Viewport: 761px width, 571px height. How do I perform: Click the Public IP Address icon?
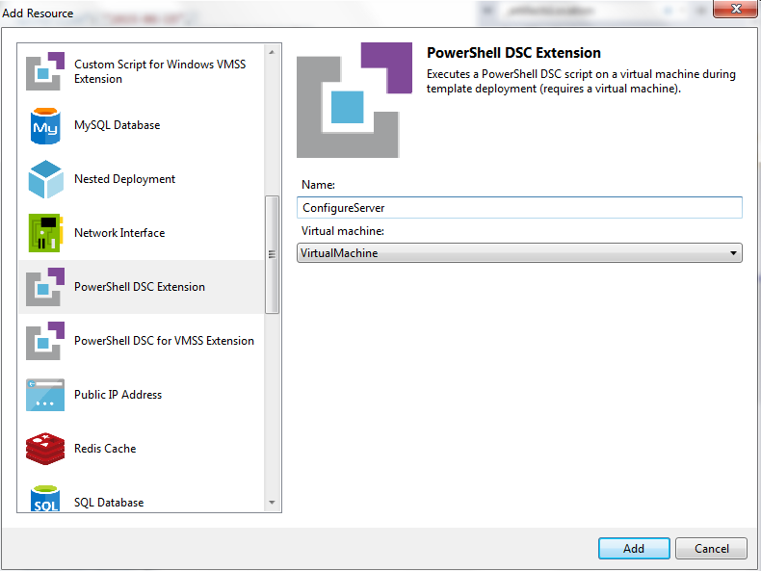(x=45, y=395)
